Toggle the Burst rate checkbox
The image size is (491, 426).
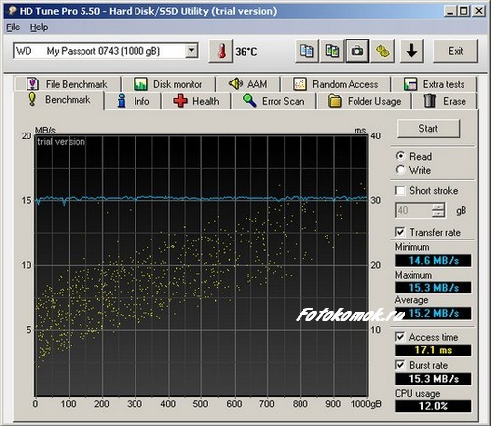(x=400, y=365)
